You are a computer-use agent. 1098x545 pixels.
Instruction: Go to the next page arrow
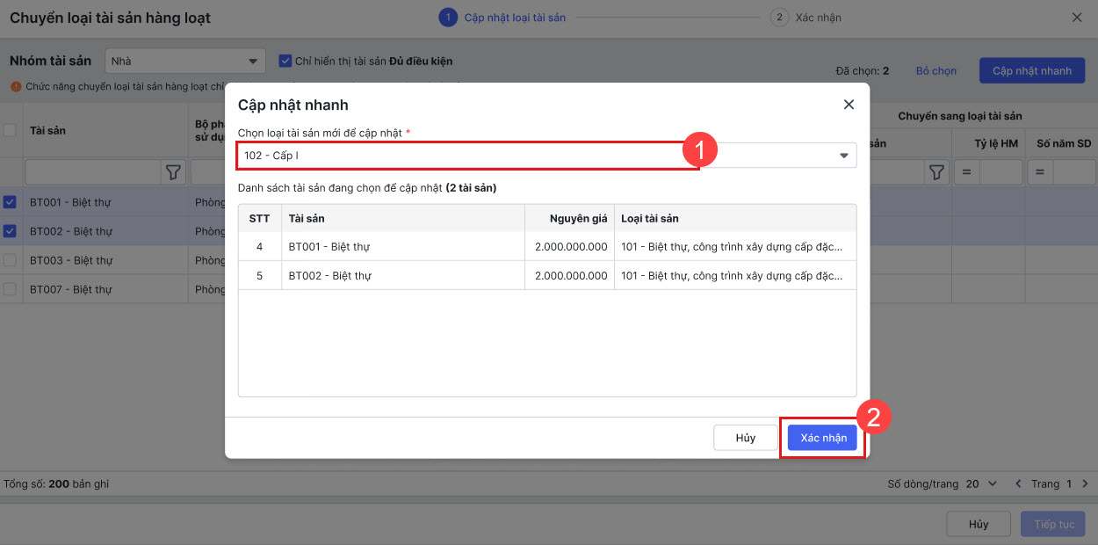click(1085, 483)
